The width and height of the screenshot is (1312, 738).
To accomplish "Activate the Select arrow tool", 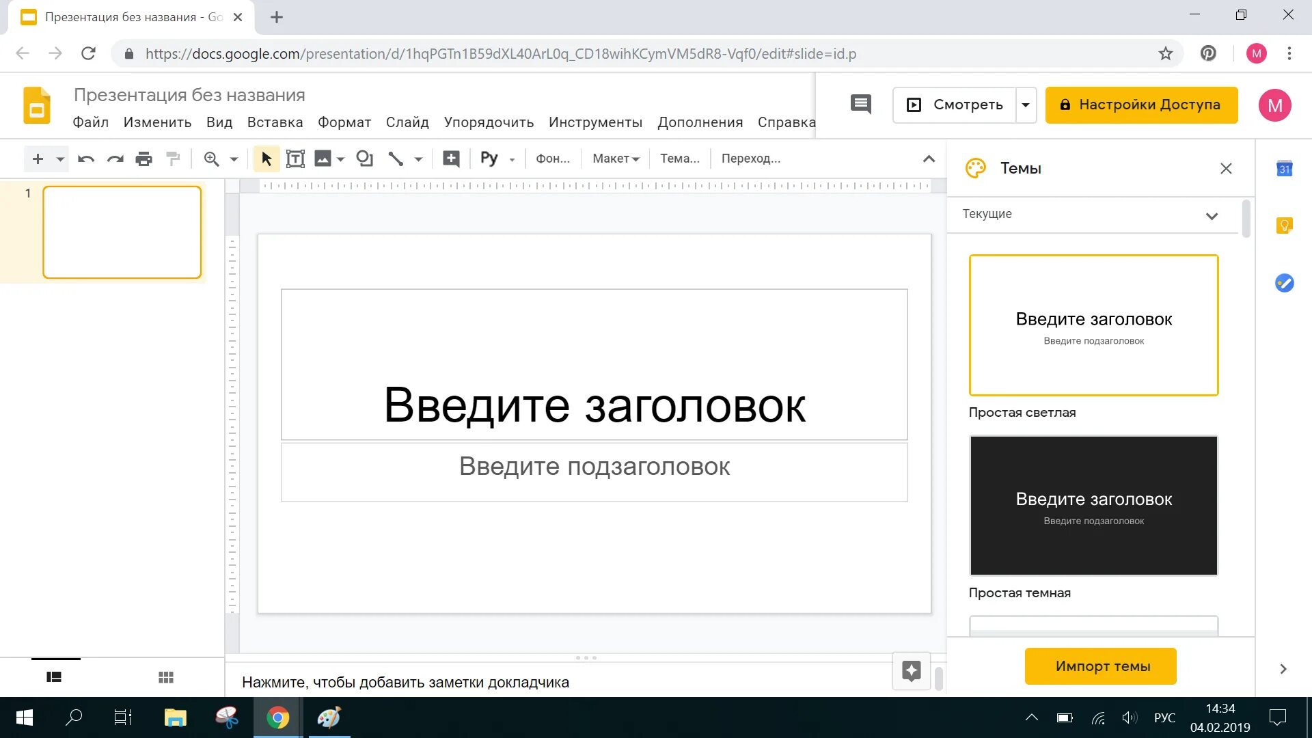I will 266,159.
